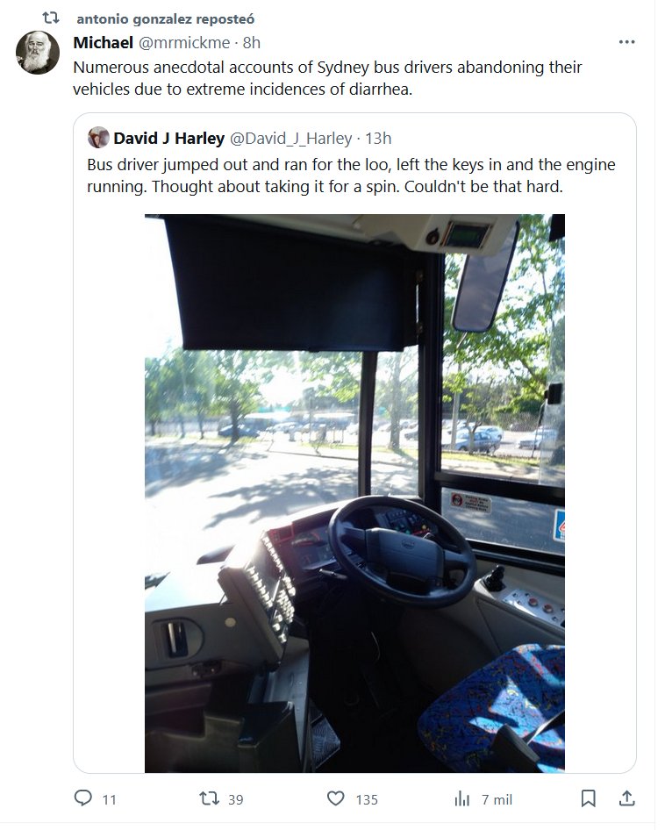
Task: Open David J Harley's name in quote
Action: click(169, 138)
